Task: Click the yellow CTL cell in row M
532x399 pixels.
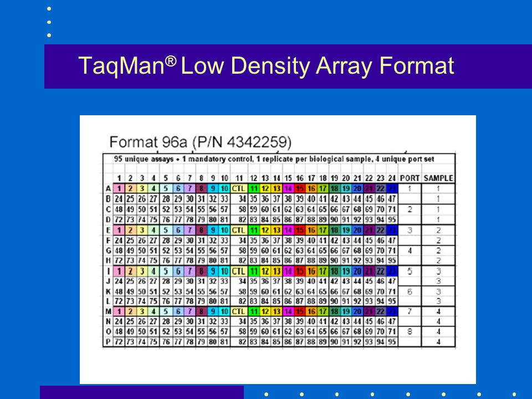Action: tap(239, 311)
